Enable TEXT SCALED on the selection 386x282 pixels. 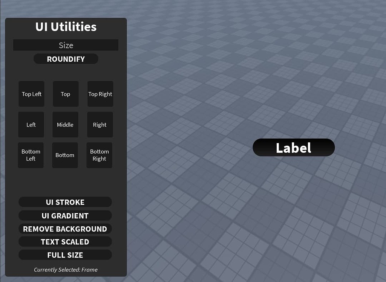pos(65,241)
